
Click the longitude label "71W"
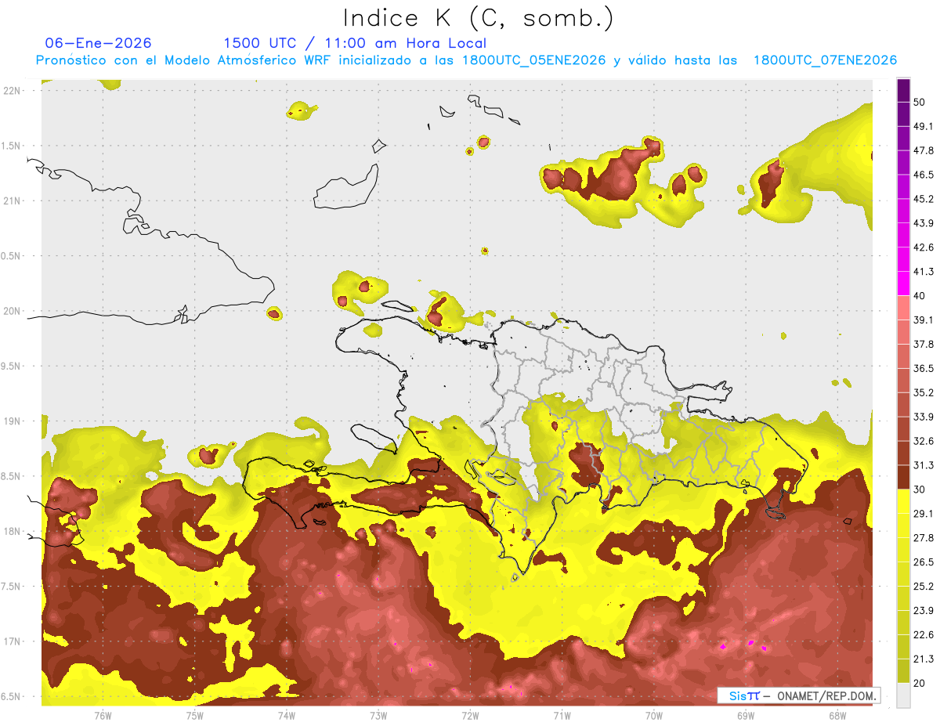tap(562, 716)
